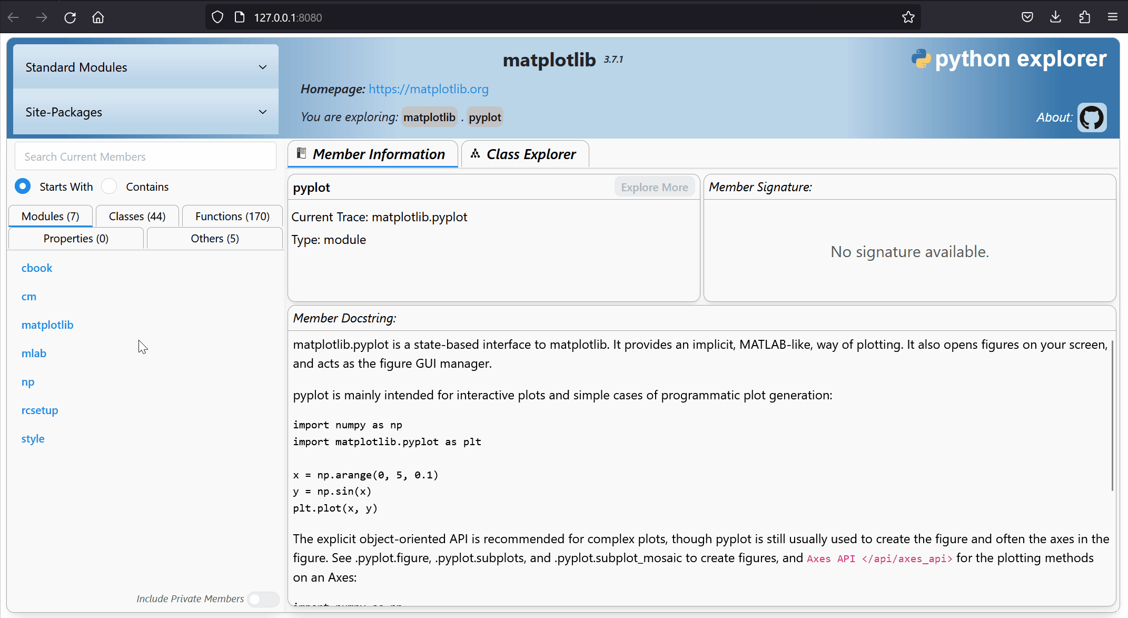Viewport: 1128px width, 618px height.
Task: Open the browser extensions icon
Action: [1084, 17]
